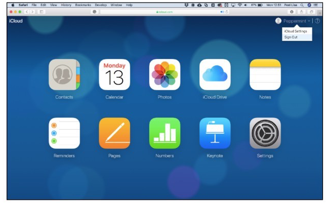Open the Calendar app showing Monday 13
Screen dimensions: 326x204
point(114,74)
